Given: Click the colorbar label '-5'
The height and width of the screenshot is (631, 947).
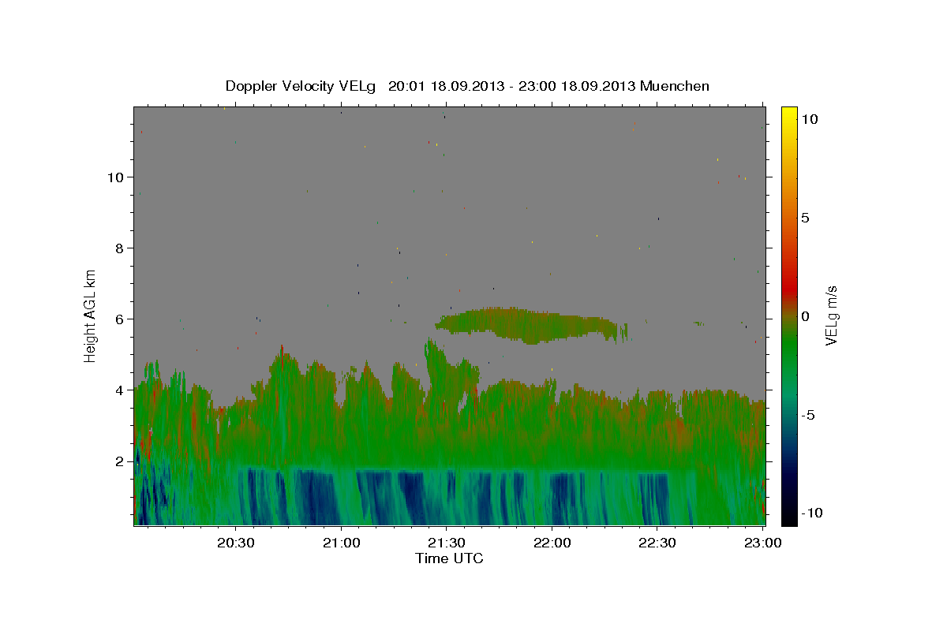Looking at the screenshot, I should 808,415.
